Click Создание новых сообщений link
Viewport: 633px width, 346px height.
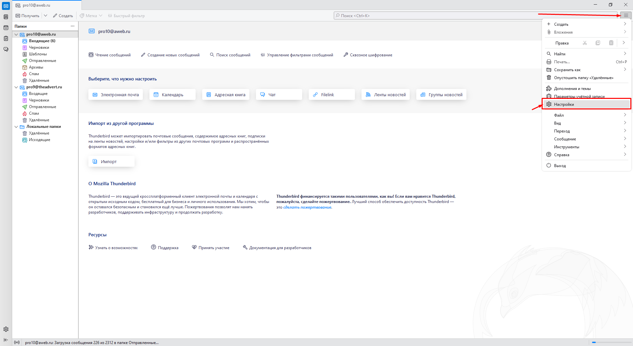click(170, 55)
